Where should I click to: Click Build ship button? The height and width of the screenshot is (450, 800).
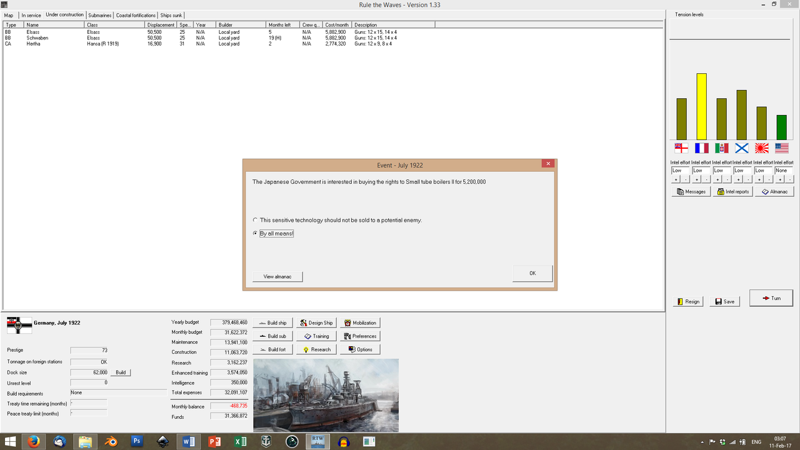[272, 323]
